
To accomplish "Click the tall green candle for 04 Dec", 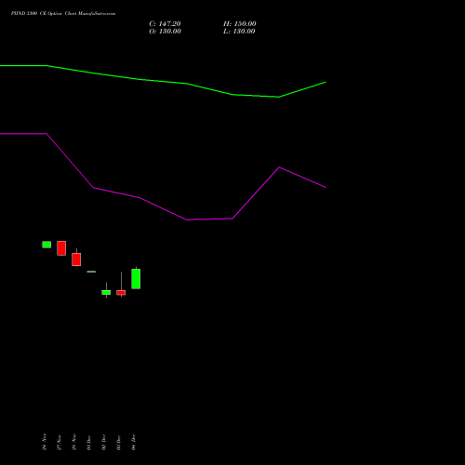I will coord(136,279).
